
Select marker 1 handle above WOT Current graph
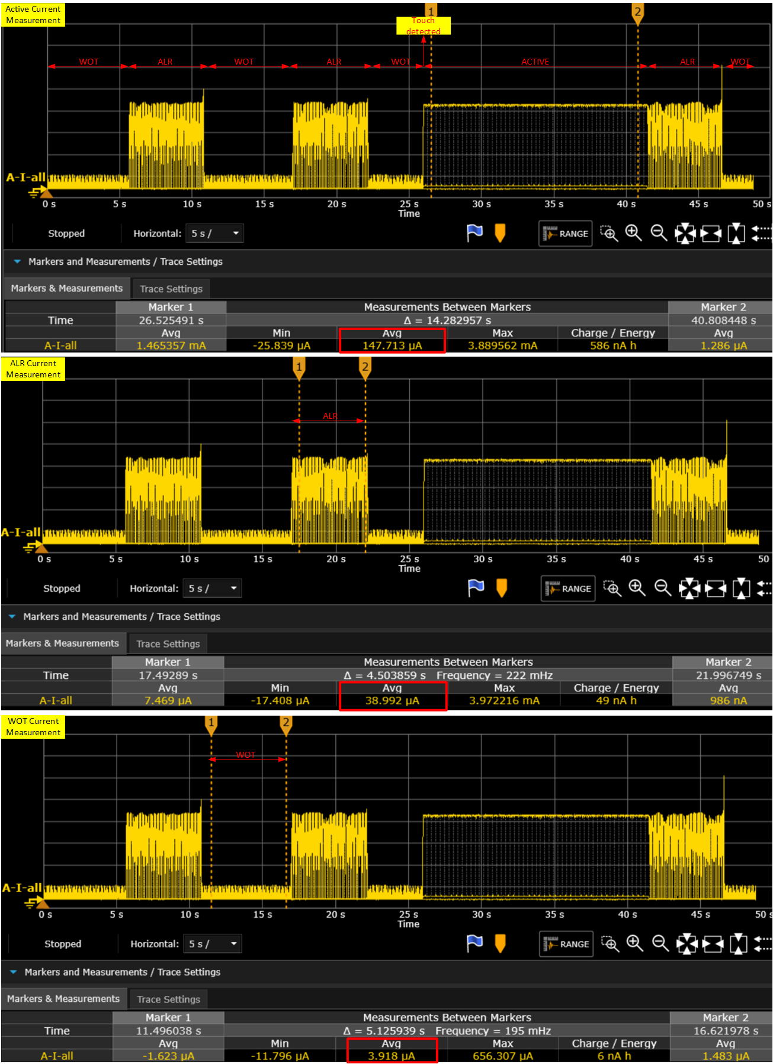[211, 725]
